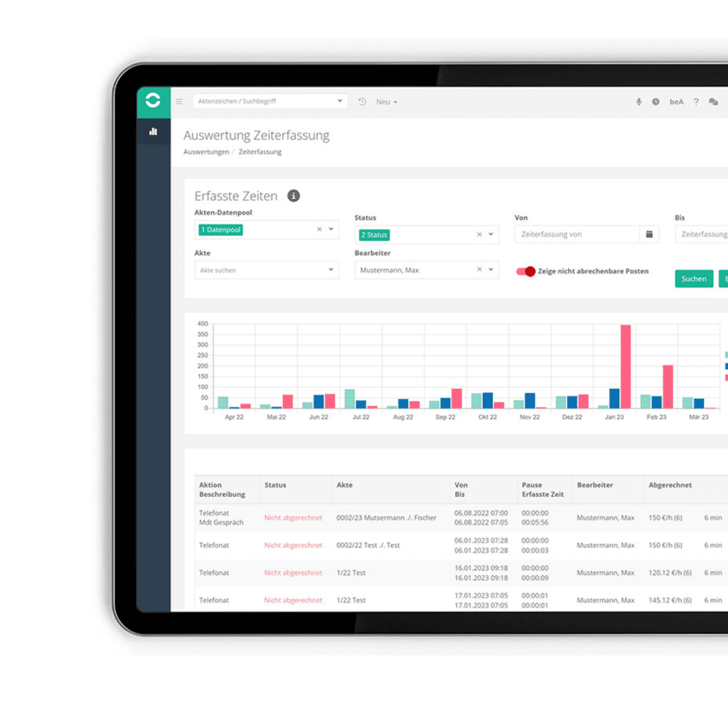Viewport: 728px width, 728px height.
Task: Open the time tracking clock icon
Action: click(655, 102)
